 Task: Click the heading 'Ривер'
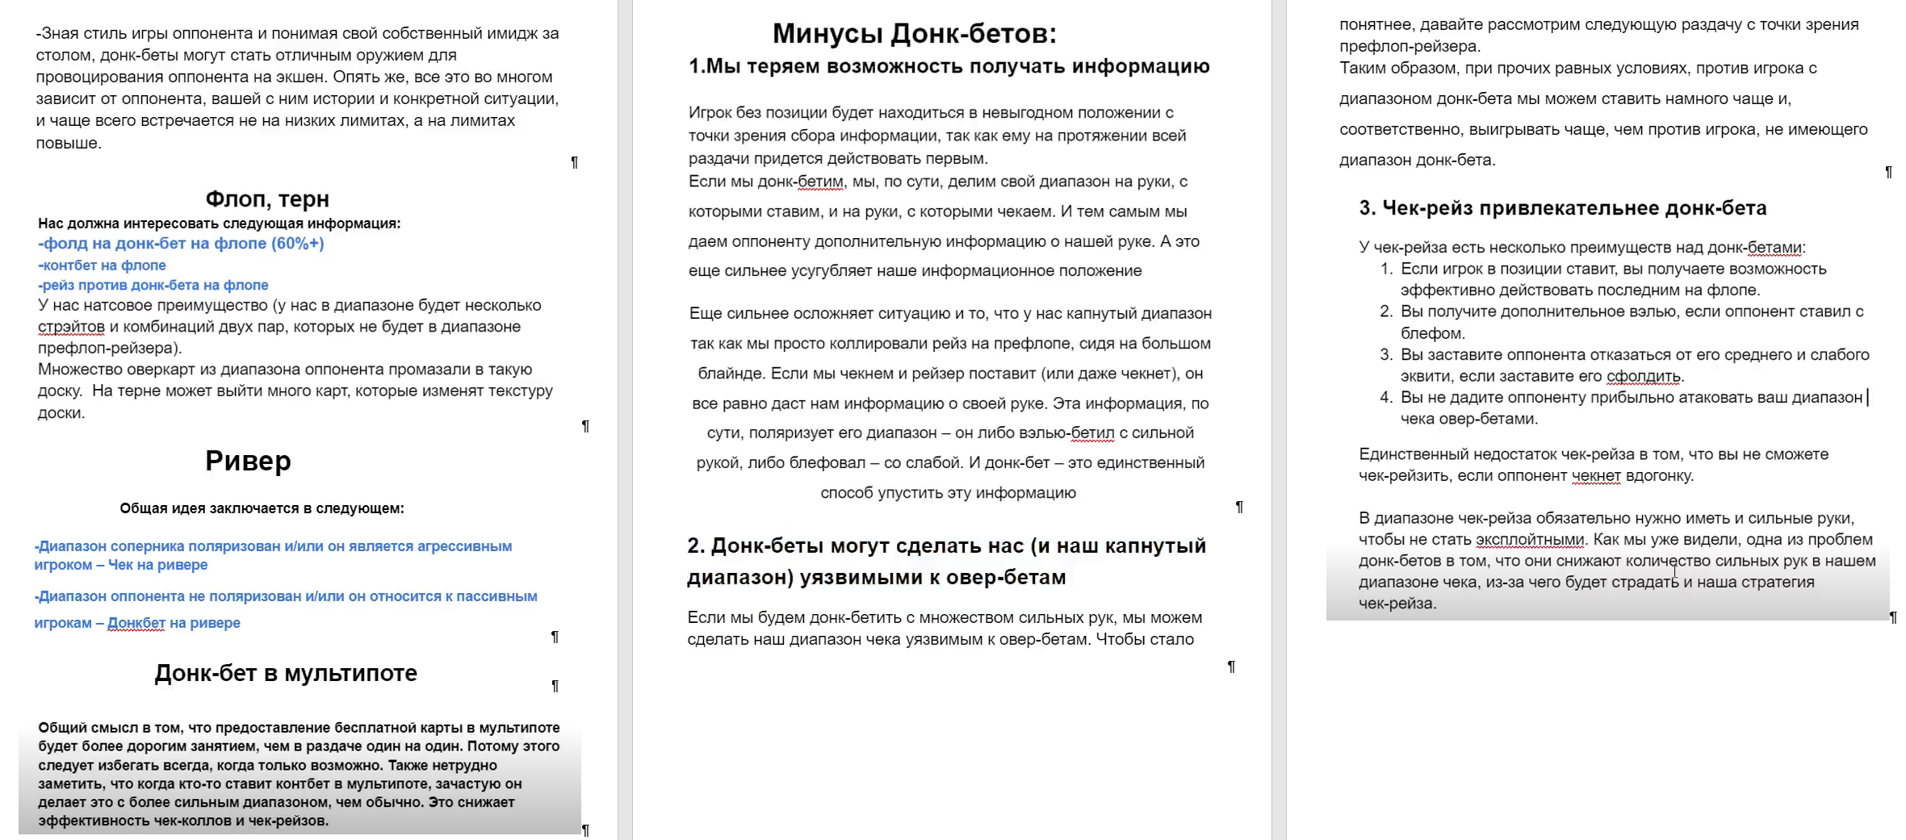(248, 461)
